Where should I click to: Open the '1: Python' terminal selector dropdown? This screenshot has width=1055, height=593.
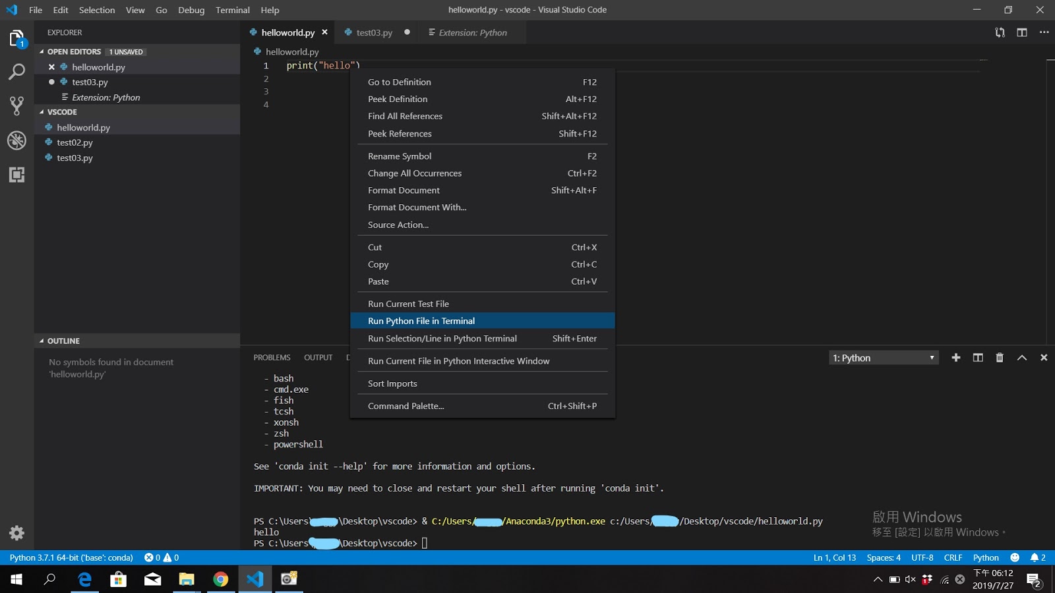coord(884,358)
